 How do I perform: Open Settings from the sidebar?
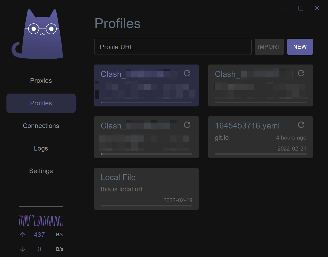(x=41, y=171)
